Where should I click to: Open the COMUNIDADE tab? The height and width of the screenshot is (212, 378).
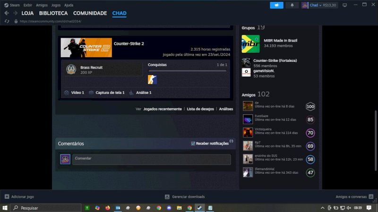coord(90,13)
